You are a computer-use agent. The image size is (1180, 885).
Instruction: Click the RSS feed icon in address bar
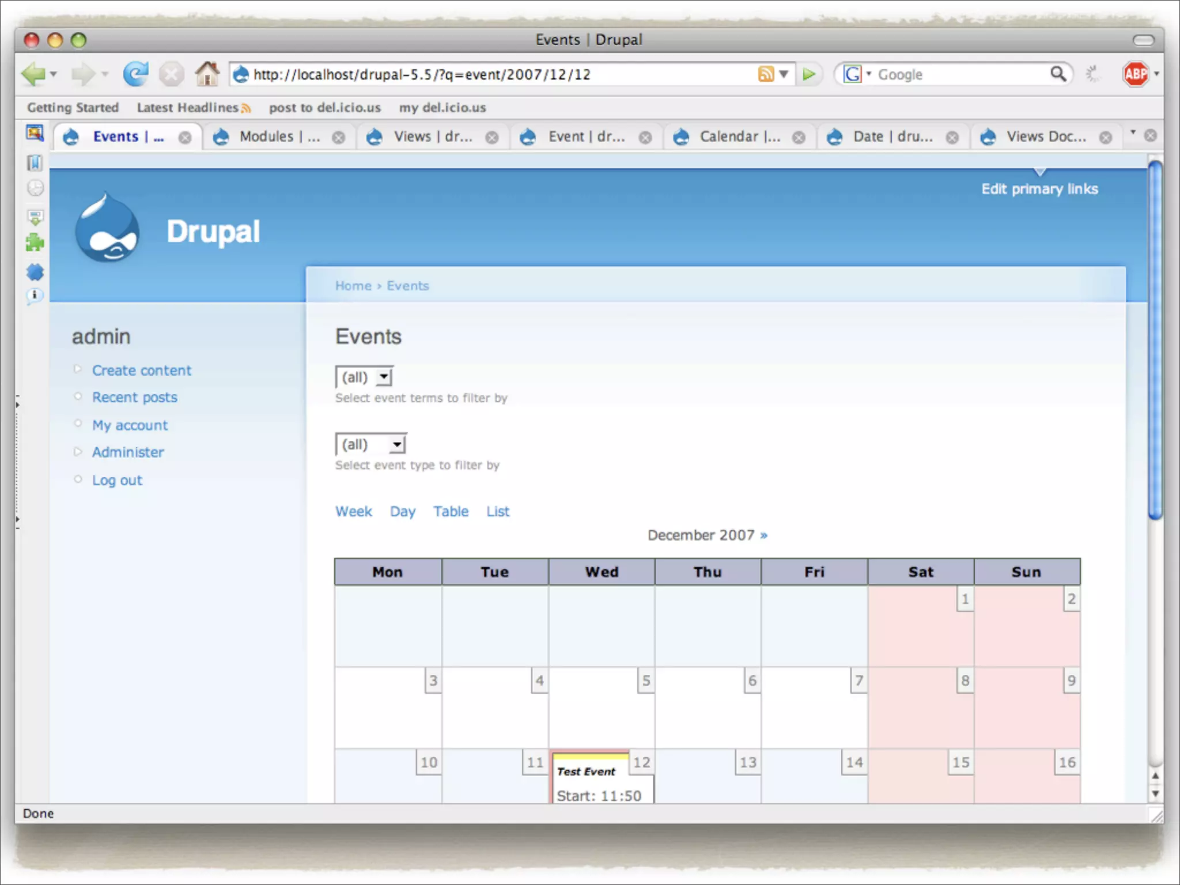(765, 74)
